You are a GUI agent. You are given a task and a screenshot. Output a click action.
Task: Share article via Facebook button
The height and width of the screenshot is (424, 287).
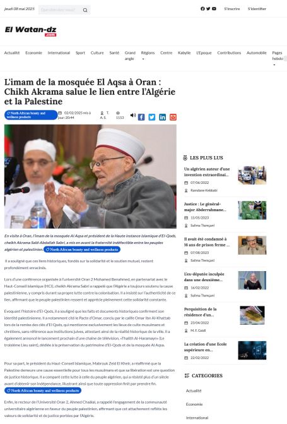pos(141,117)
